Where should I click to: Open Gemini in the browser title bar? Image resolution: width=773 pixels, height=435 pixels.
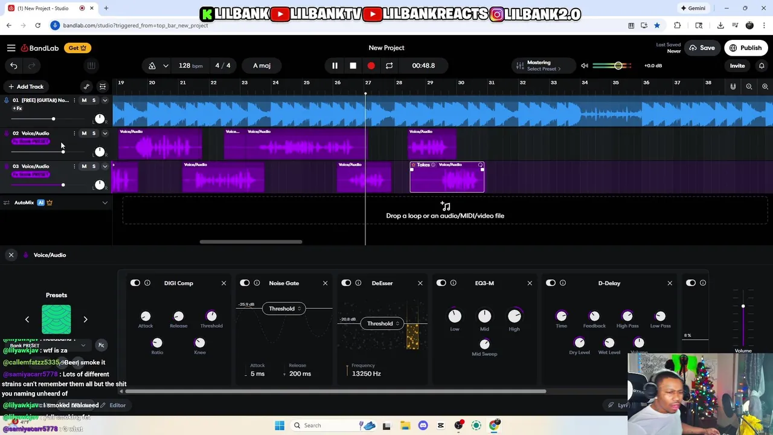coord(693,8)
